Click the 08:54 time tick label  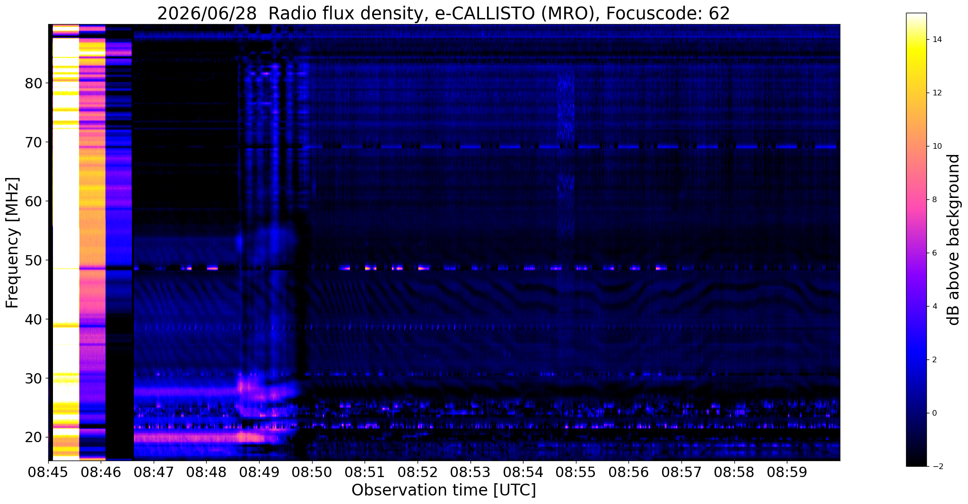[523, 472]
